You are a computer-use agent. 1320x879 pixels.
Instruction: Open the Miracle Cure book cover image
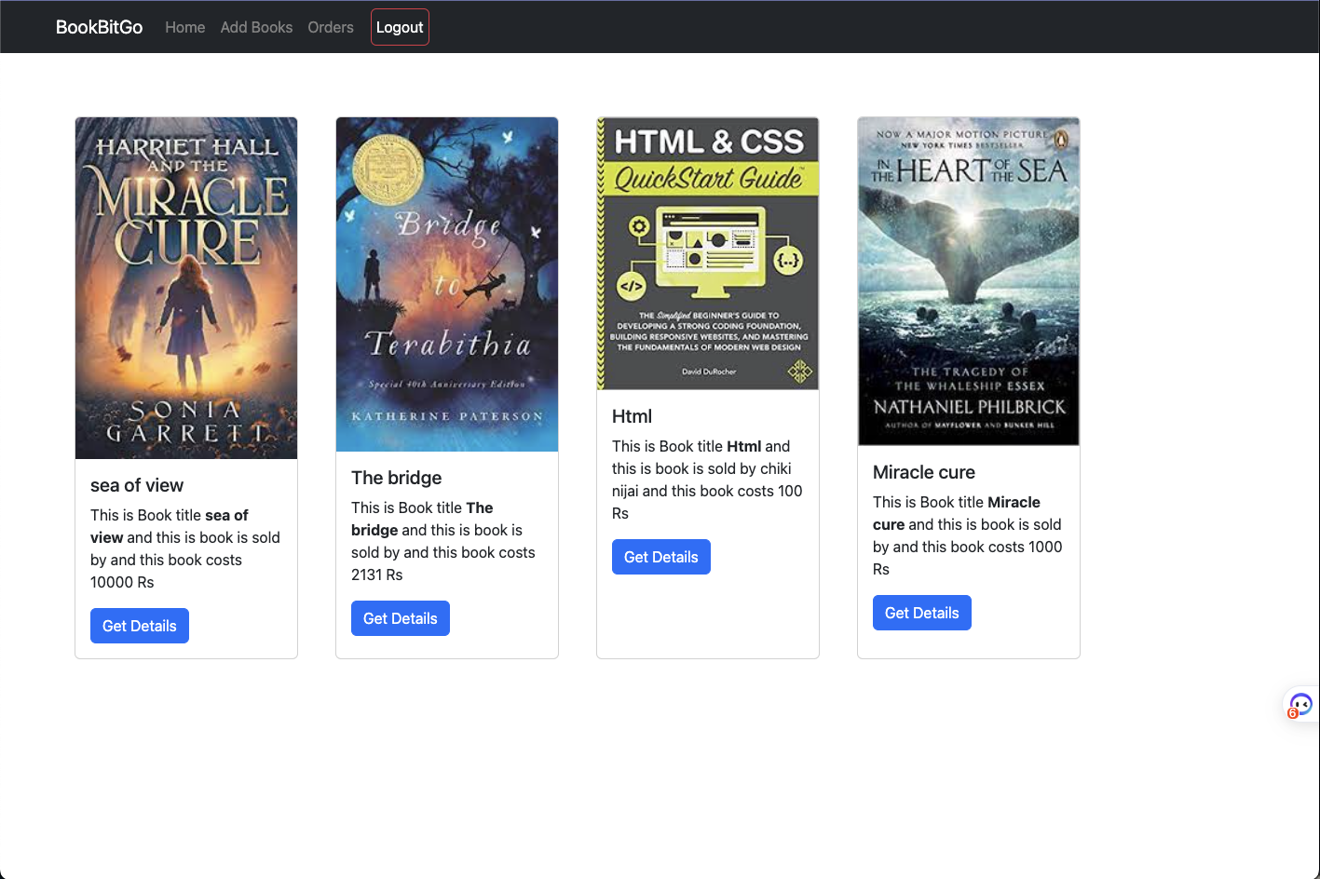pyautogui.click(x=186, y=288)
